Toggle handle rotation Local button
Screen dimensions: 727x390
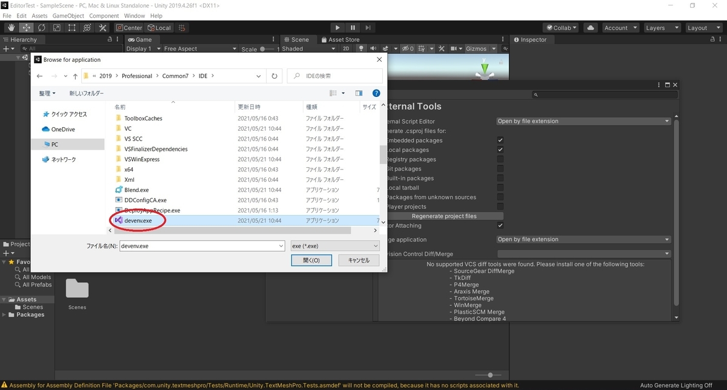(159, 27)
